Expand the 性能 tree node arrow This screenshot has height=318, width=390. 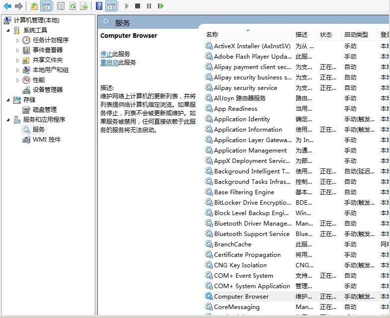click(x=18, y=80)
